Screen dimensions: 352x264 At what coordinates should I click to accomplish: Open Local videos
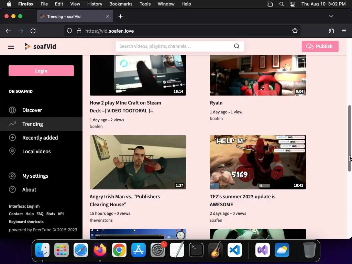coord(36,152)
